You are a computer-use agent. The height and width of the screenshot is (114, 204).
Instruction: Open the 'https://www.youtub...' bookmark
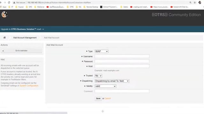coord(159,7)
